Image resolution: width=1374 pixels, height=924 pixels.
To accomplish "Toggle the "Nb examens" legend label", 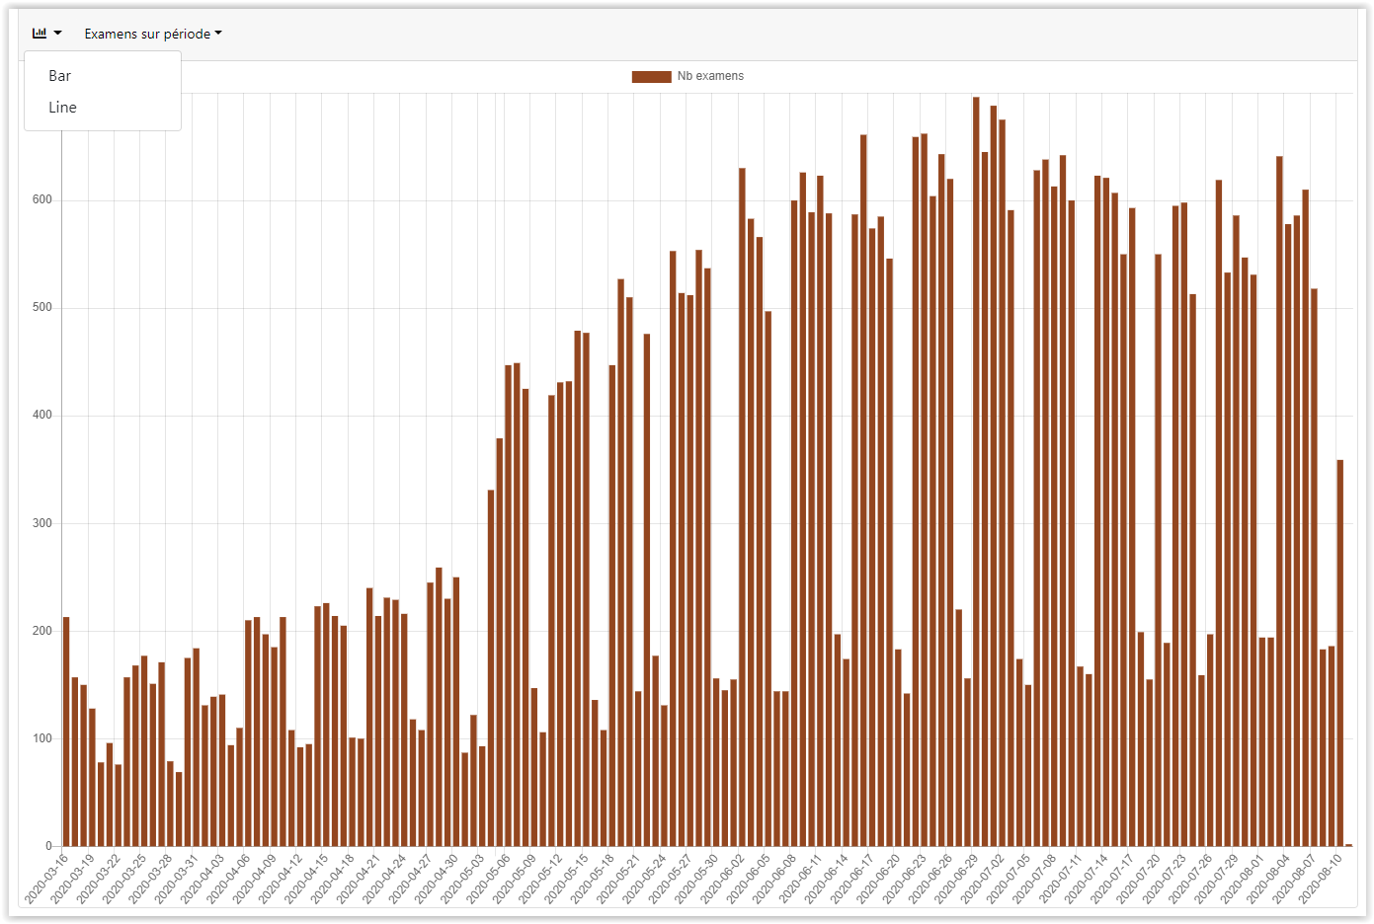I will tap(710, 76).
